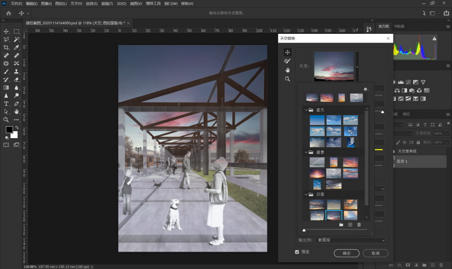
Task: Click the 确定 button
Action: 346,253
